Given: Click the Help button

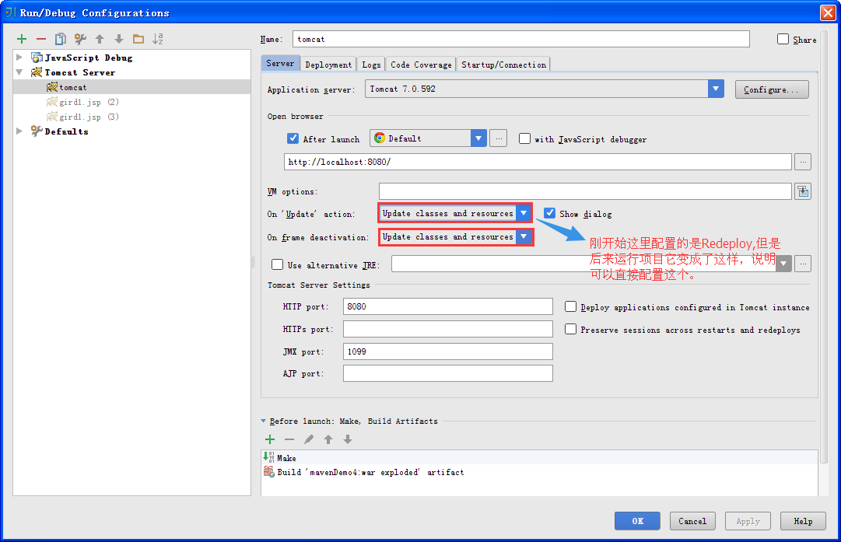Looking at the screenshot, I should tap(803, 520).
